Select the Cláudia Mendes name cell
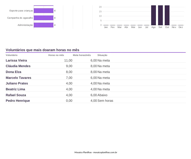 coord(18,66)
